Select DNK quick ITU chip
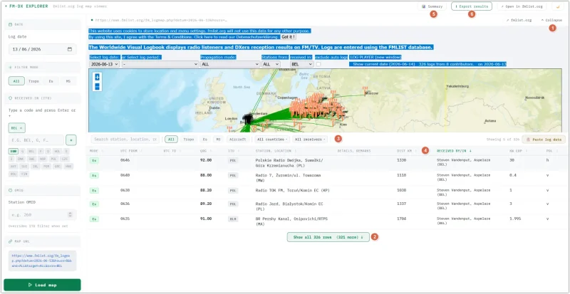The height and width of the screenshot is (294, 570). 21,159
